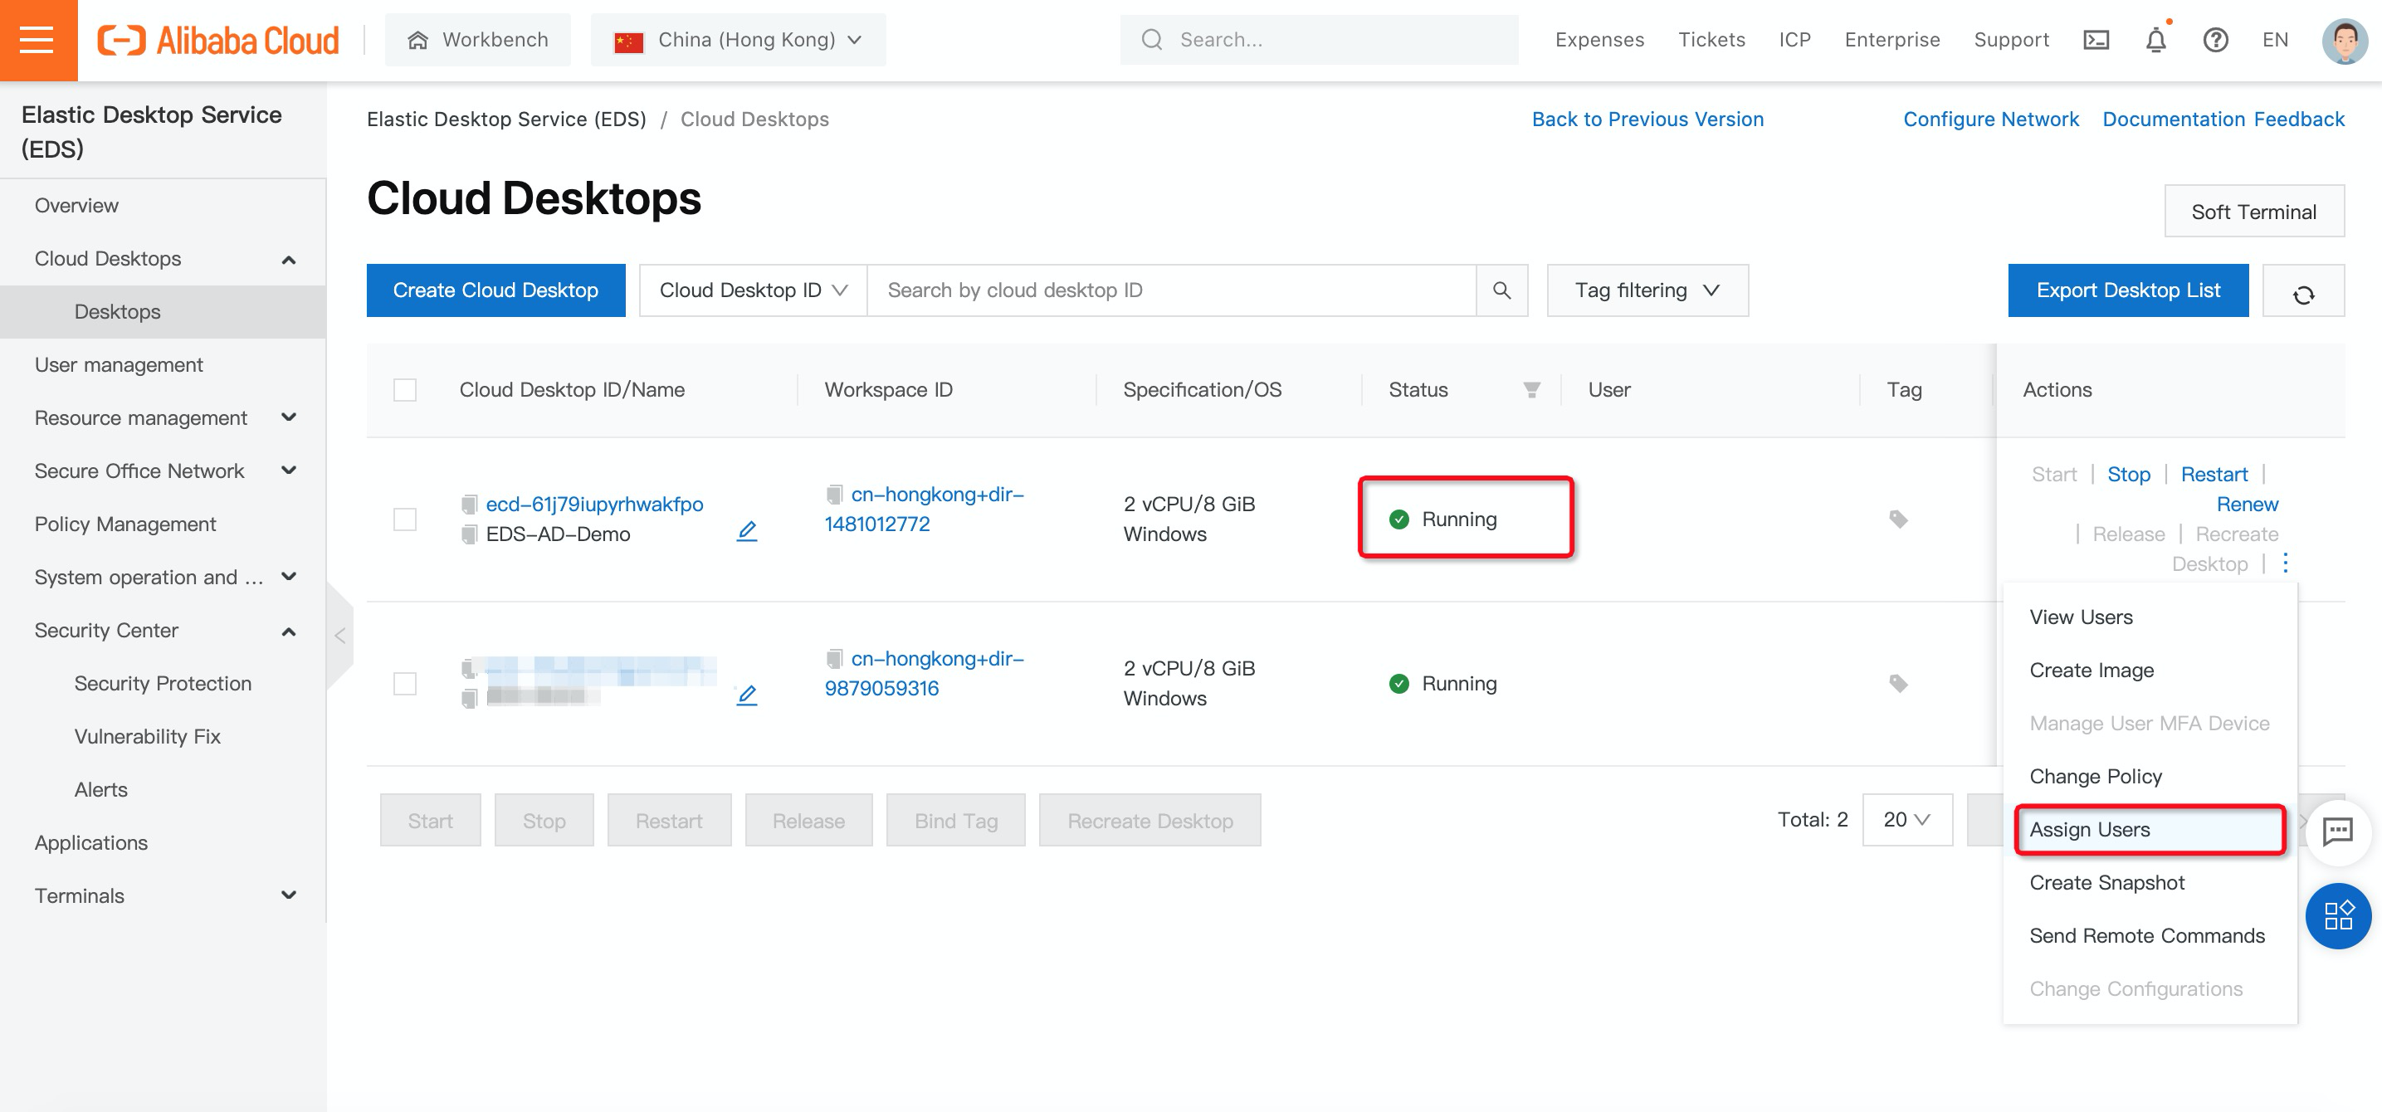
Task: Click the Status column filter icon
Action: pyautogui.click(x=1531, y=390)
